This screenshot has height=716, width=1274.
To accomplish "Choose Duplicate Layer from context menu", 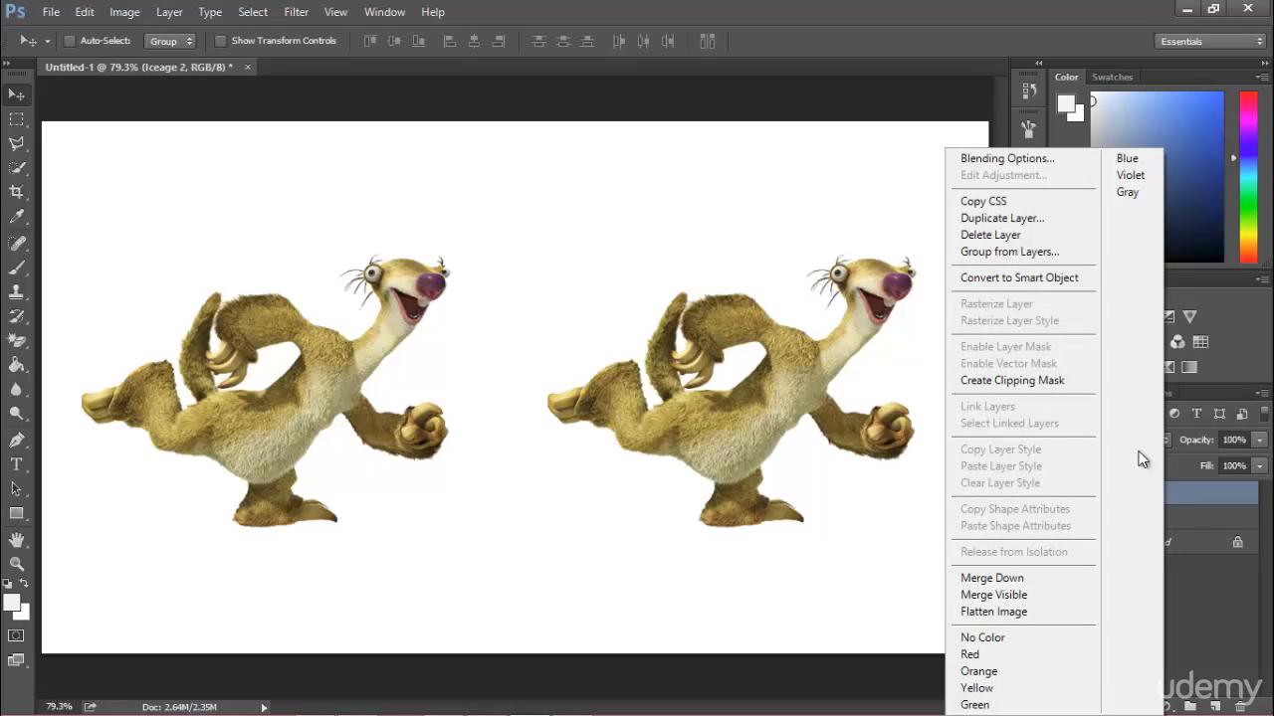I will point(1002,218).
